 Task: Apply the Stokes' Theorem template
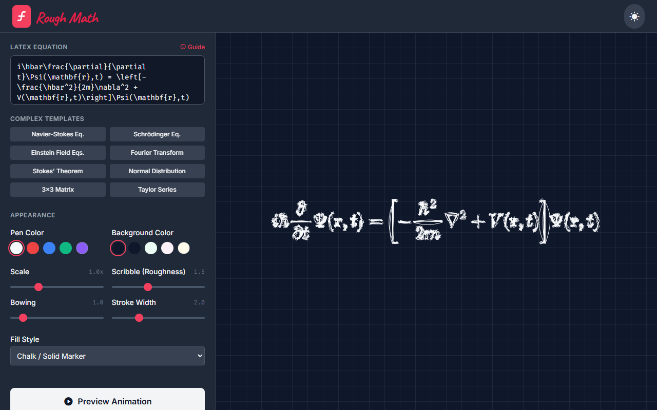(x=57, y=171)
